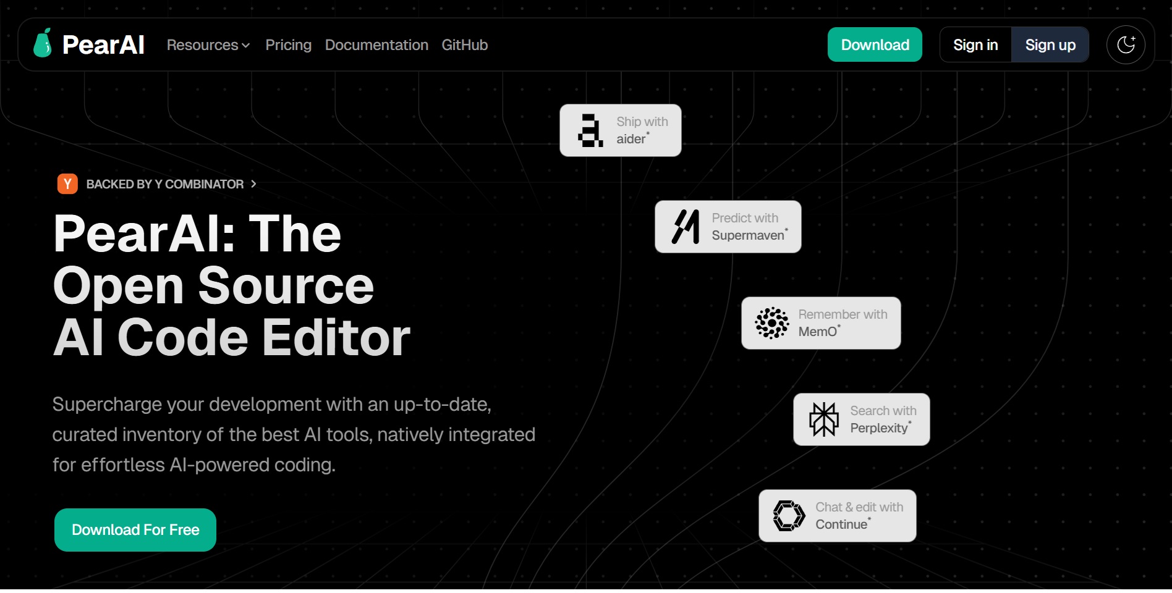Click the Continue hexagon logo icon

(789, 516)
